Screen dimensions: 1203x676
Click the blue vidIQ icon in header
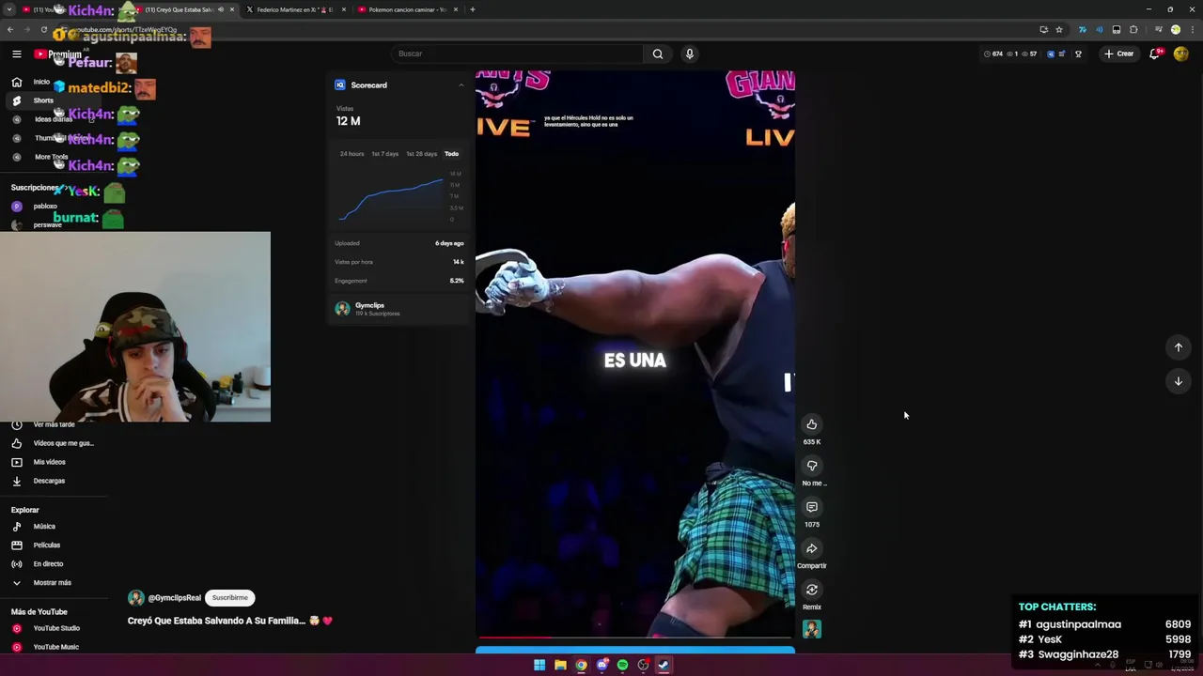click(x=1051, y=54)
